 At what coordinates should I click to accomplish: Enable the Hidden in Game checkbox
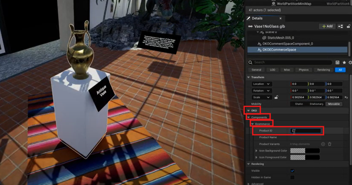pos(292,177)
